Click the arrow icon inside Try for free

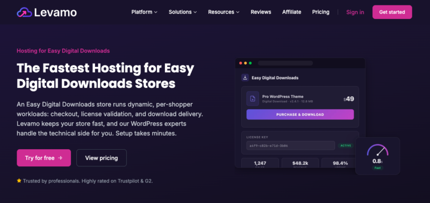tap(60, 158)
